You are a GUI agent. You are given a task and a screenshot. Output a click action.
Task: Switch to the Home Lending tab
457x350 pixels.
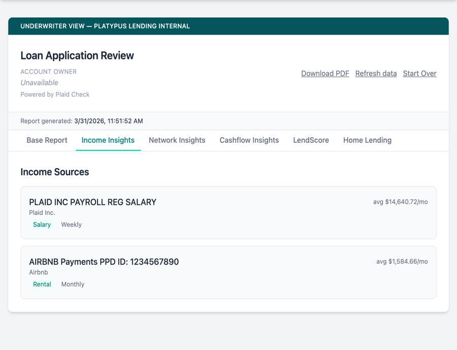click(367, 140)
